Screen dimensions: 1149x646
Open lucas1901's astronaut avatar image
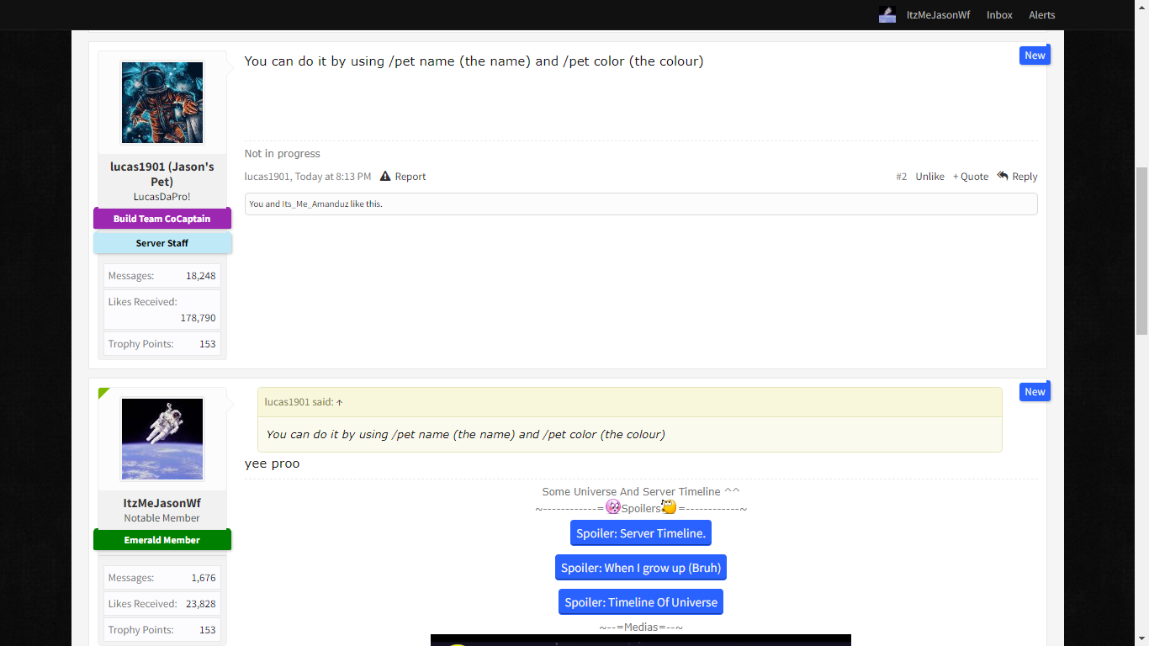pos(162,103)
